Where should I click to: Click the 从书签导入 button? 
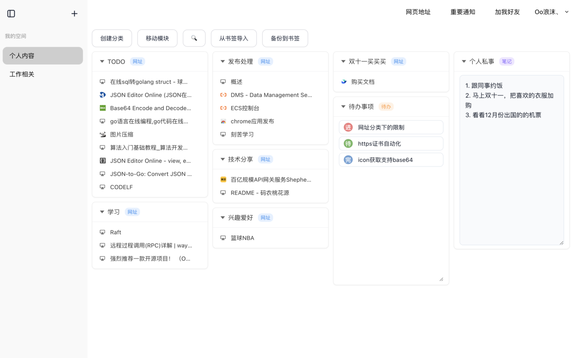[x=234, y=38]
